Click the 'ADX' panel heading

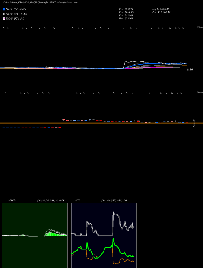(76, 201)
